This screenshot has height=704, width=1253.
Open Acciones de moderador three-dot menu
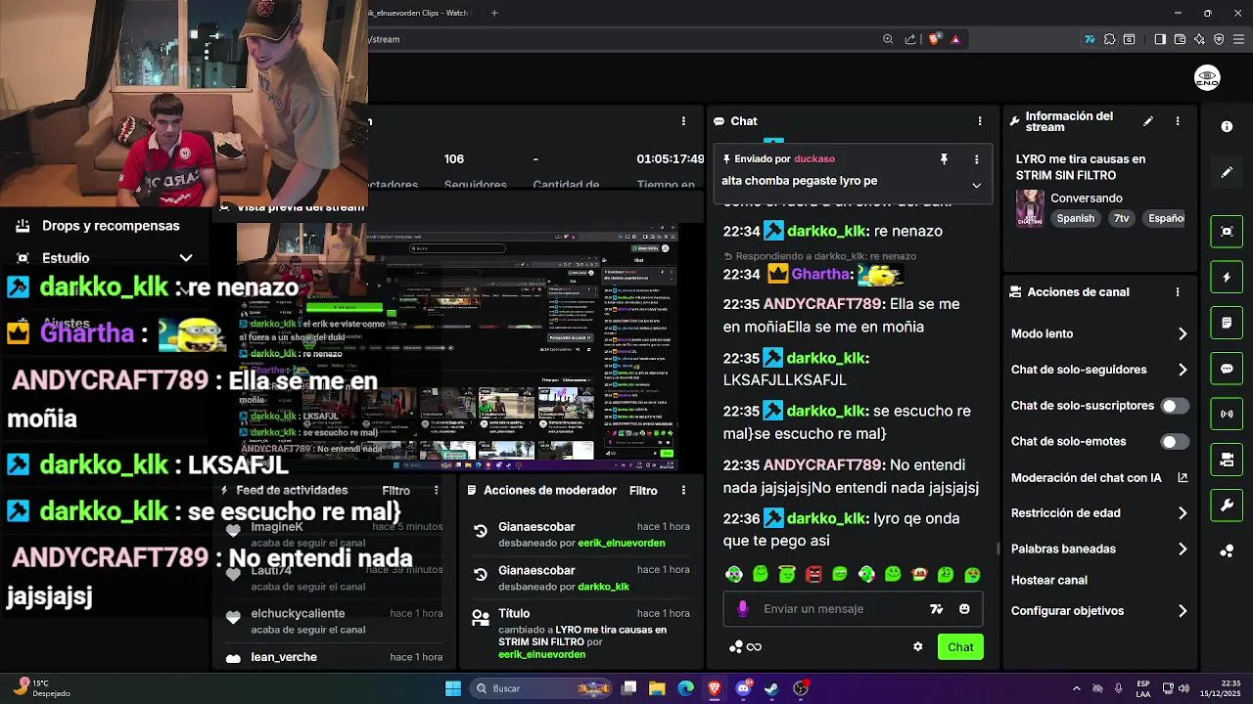tap(683, 490)
